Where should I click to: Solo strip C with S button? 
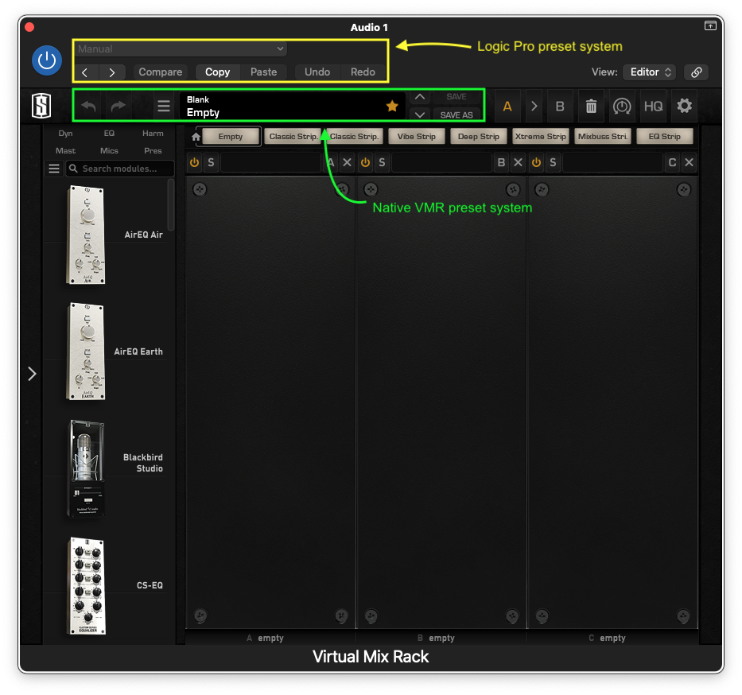point(553,163)
